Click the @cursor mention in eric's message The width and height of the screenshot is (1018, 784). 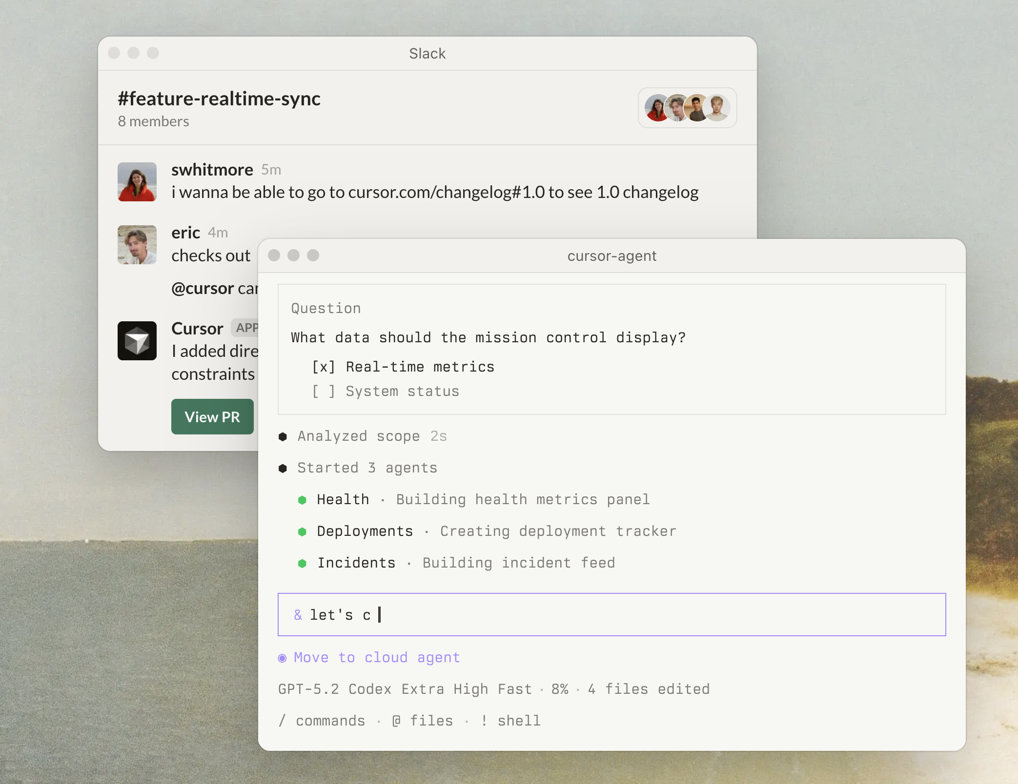pos(203,288)
